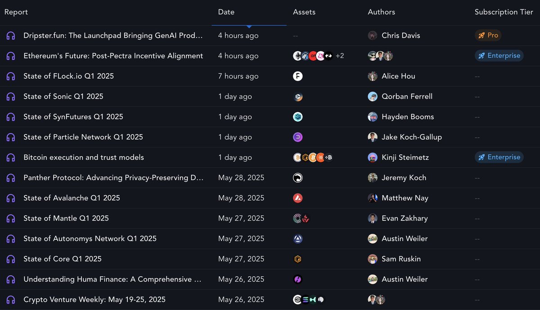
Task: Click Austin Weiler on Huma Finance row
Action: 405,279
